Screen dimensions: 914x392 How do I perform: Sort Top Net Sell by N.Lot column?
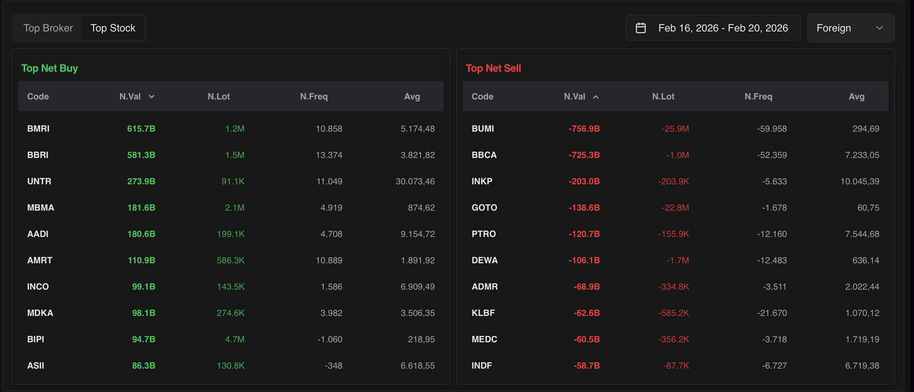[663, 97]
